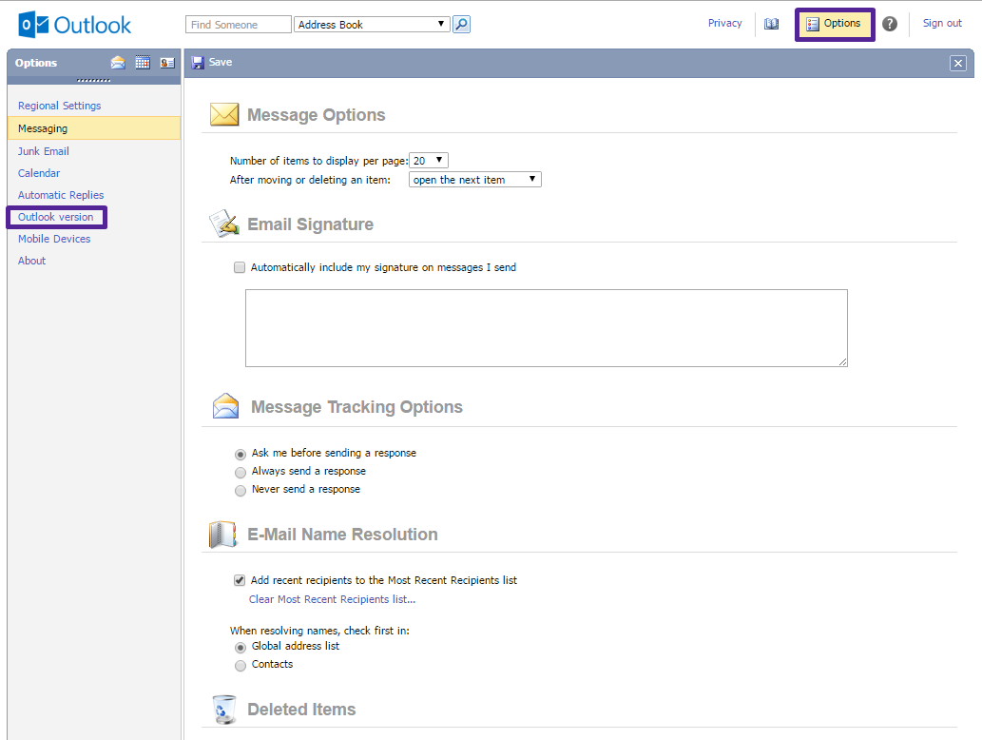Viewport: 982px width, 740px height.
Task: Click the Message Tracking Options icon
Action: click(225, 406)
